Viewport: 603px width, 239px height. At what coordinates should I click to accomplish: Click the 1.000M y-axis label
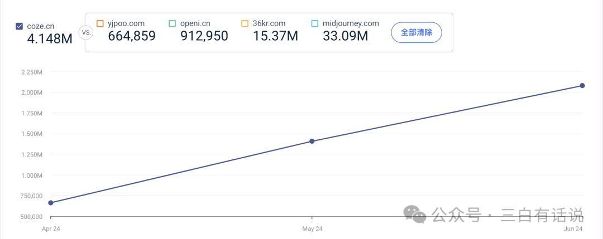coord(31,175)
